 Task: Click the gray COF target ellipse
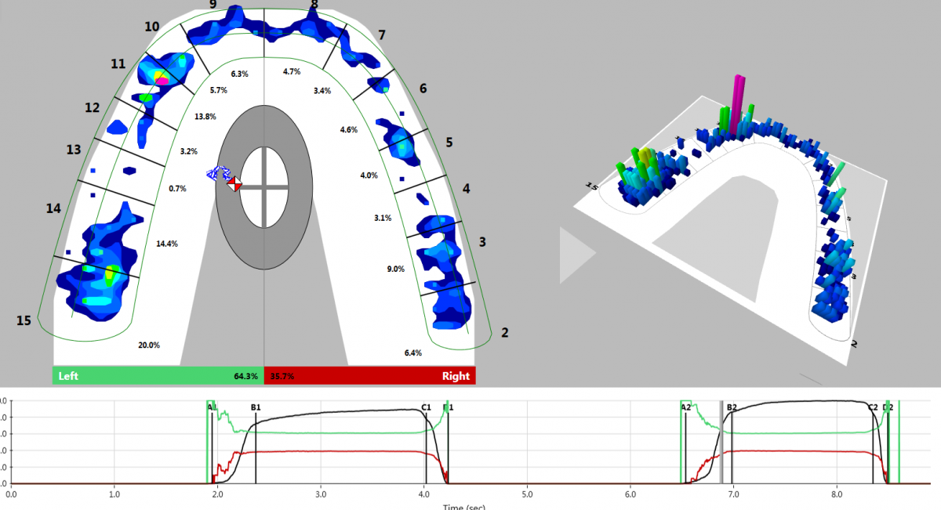click(x=267, y=184)
